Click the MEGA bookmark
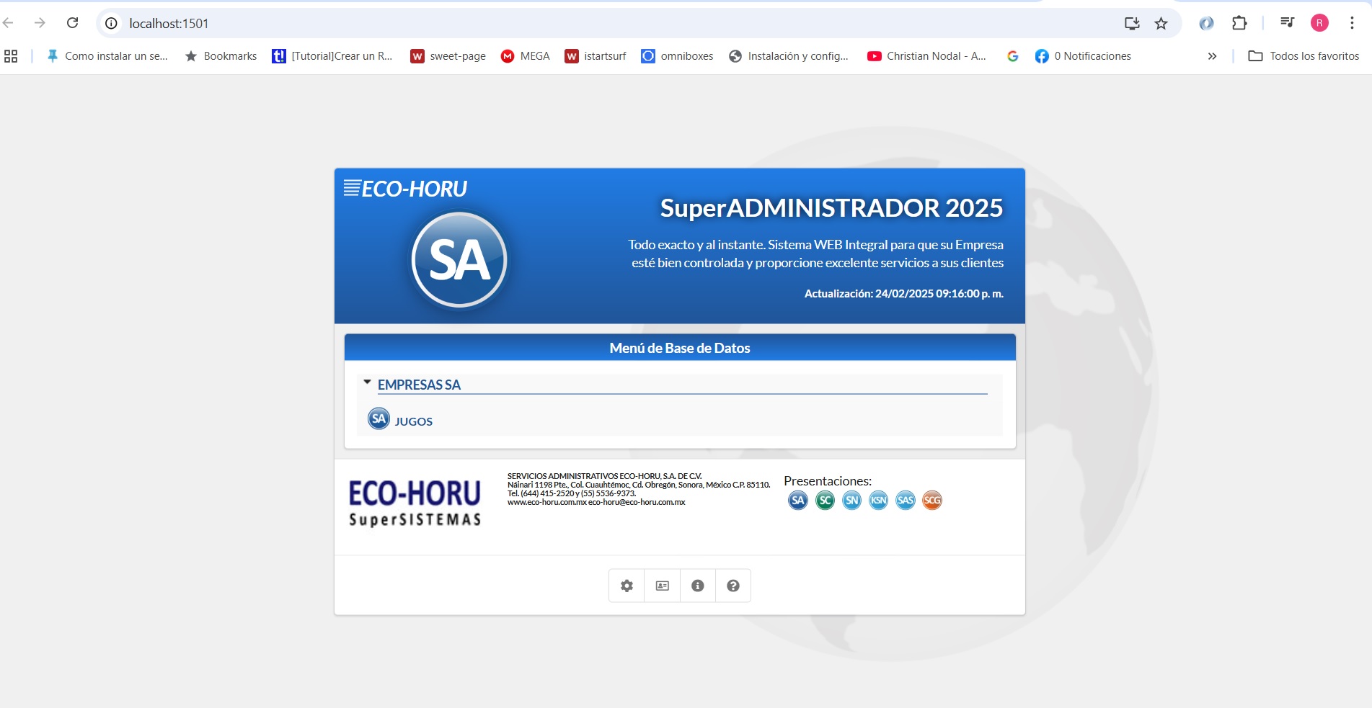This screenshot has height=708, width=1372. click(526, 55)
